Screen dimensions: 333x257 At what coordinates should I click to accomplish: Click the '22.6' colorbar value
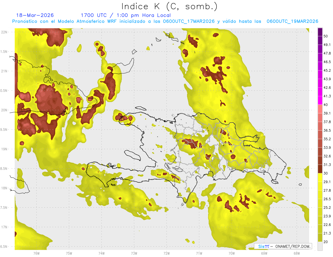point(327,225)
